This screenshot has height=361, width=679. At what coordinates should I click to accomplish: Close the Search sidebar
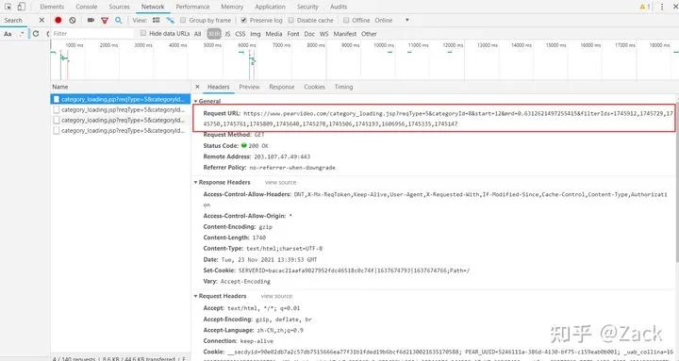(41, 21)
